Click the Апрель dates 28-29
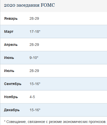This screenshot has height=125, width=107. tap(34, 45)
